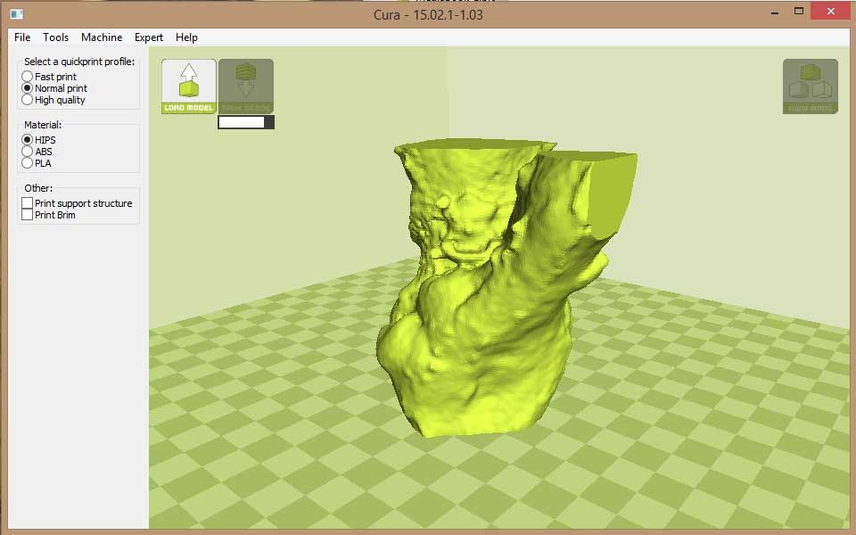
Task: Select the High quality print profile
Action: pos(28,99)
